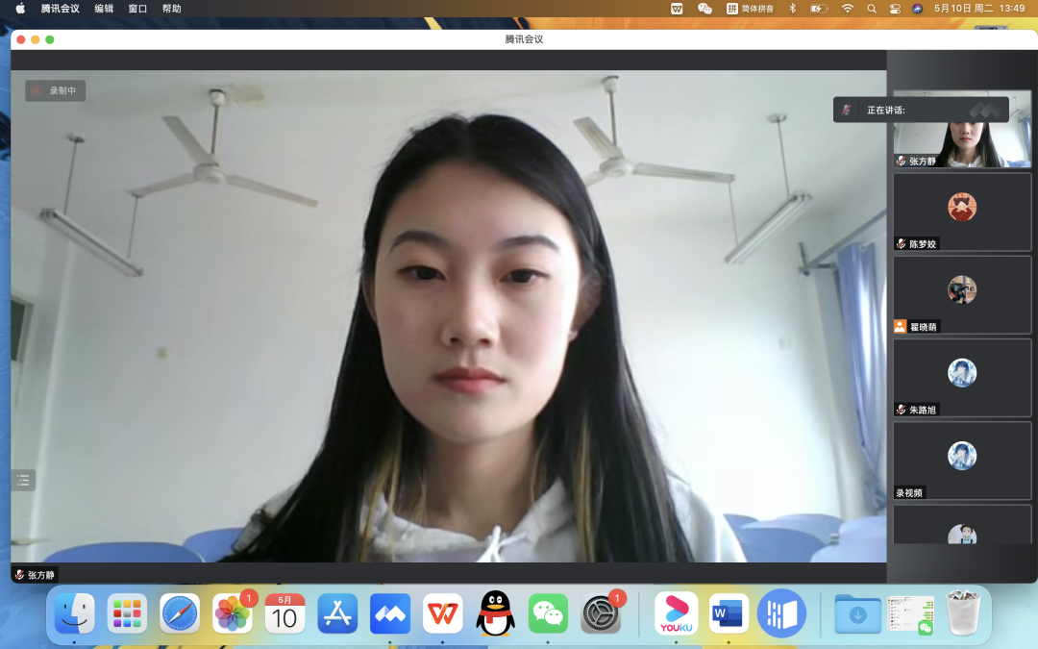Click the muted mic icon beside 朱路旭

(901, 410)
